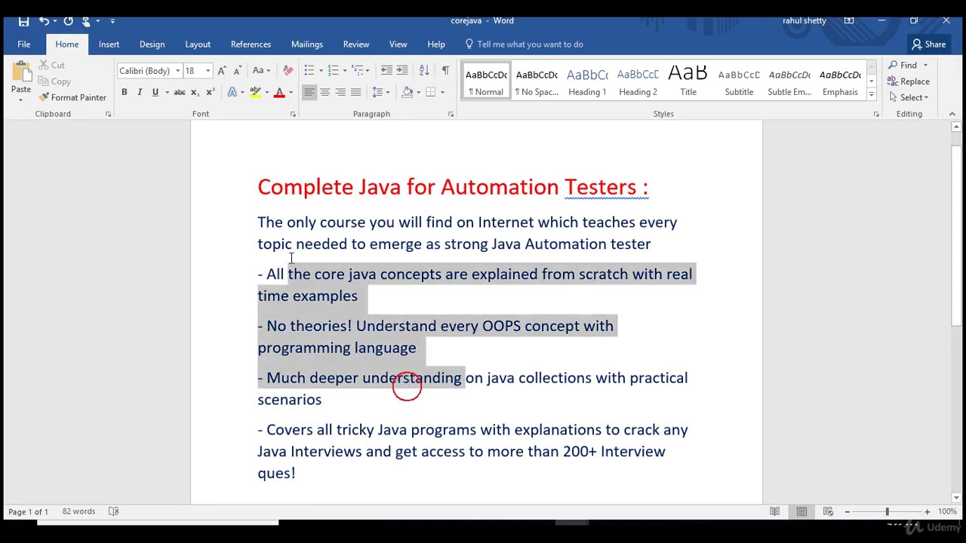Switch to the Layout tab

(x=198, y=44)
